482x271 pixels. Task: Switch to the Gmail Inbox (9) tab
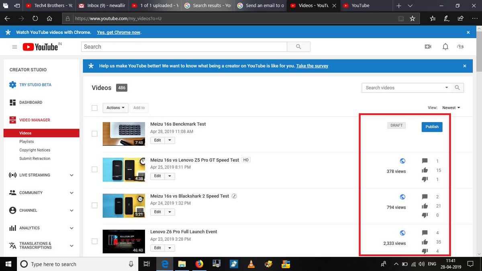tap(102, 6)
